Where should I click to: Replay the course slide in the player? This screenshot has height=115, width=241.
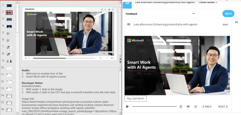[x=181, y=107]
